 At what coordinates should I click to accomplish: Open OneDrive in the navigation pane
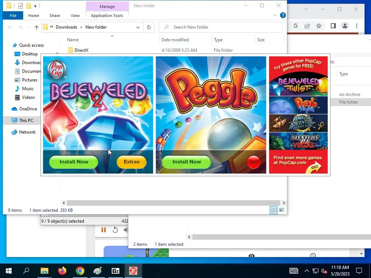tap(24, 109)
